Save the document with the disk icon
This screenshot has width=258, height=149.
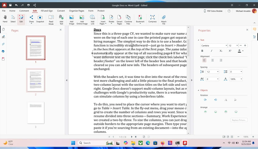pyautogui.click(x=10, y=5)
